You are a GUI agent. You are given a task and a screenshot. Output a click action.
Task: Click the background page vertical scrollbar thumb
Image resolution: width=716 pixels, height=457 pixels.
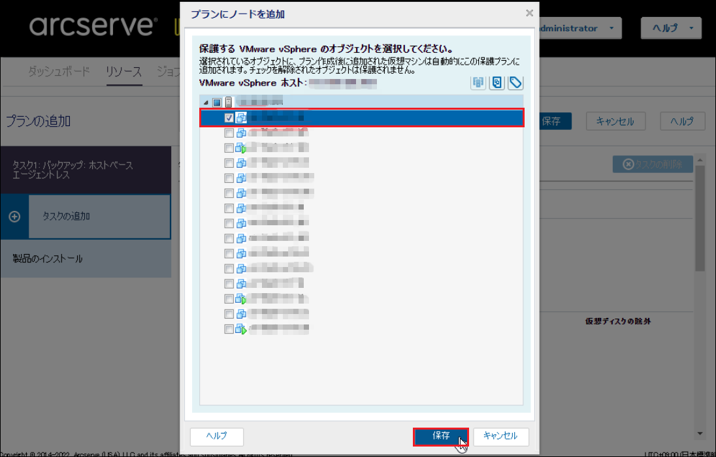(x=700, y=217)
